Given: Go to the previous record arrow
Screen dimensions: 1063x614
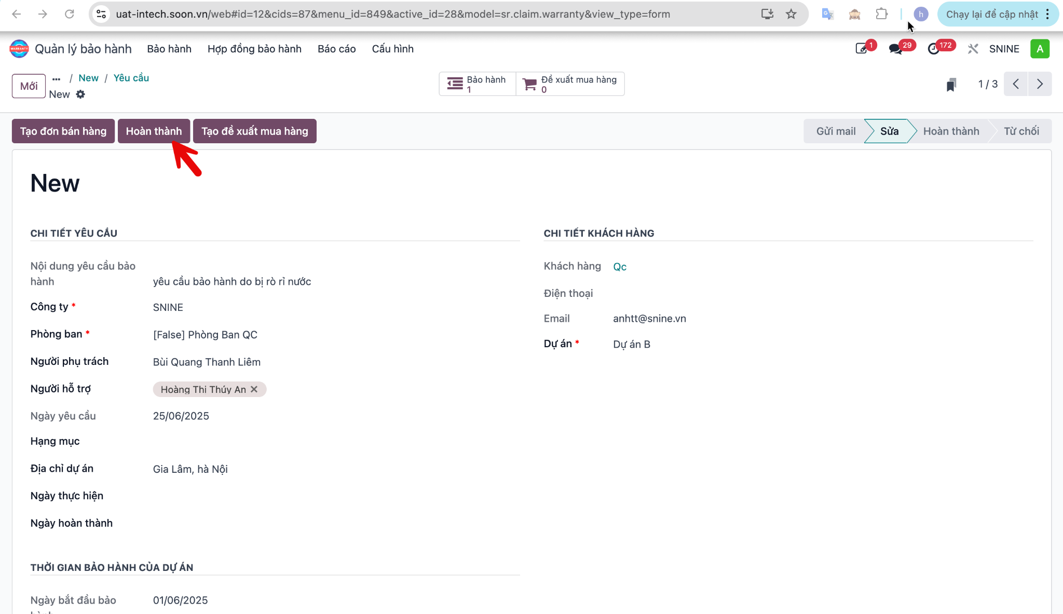Looking at the screenshot, I should point(1016,84).
